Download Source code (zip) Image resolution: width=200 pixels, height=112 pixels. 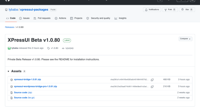click(x=23, y=93)
